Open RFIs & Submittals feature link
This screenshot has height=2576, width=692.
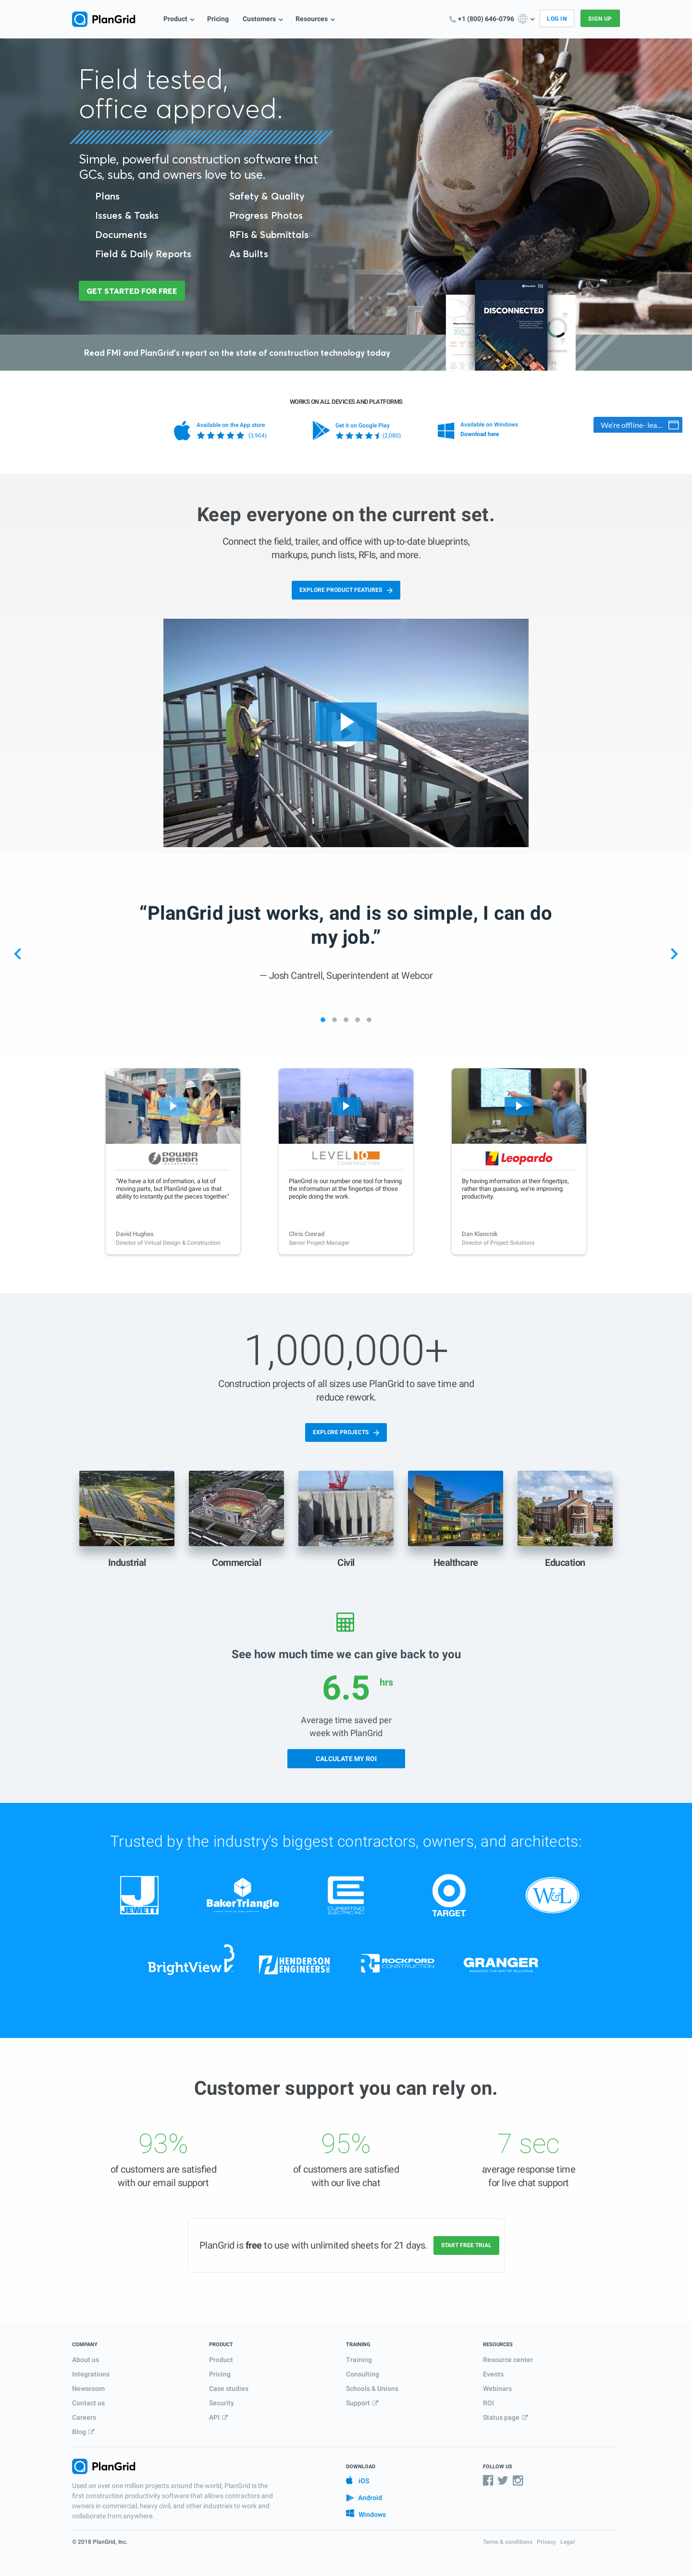269,235
